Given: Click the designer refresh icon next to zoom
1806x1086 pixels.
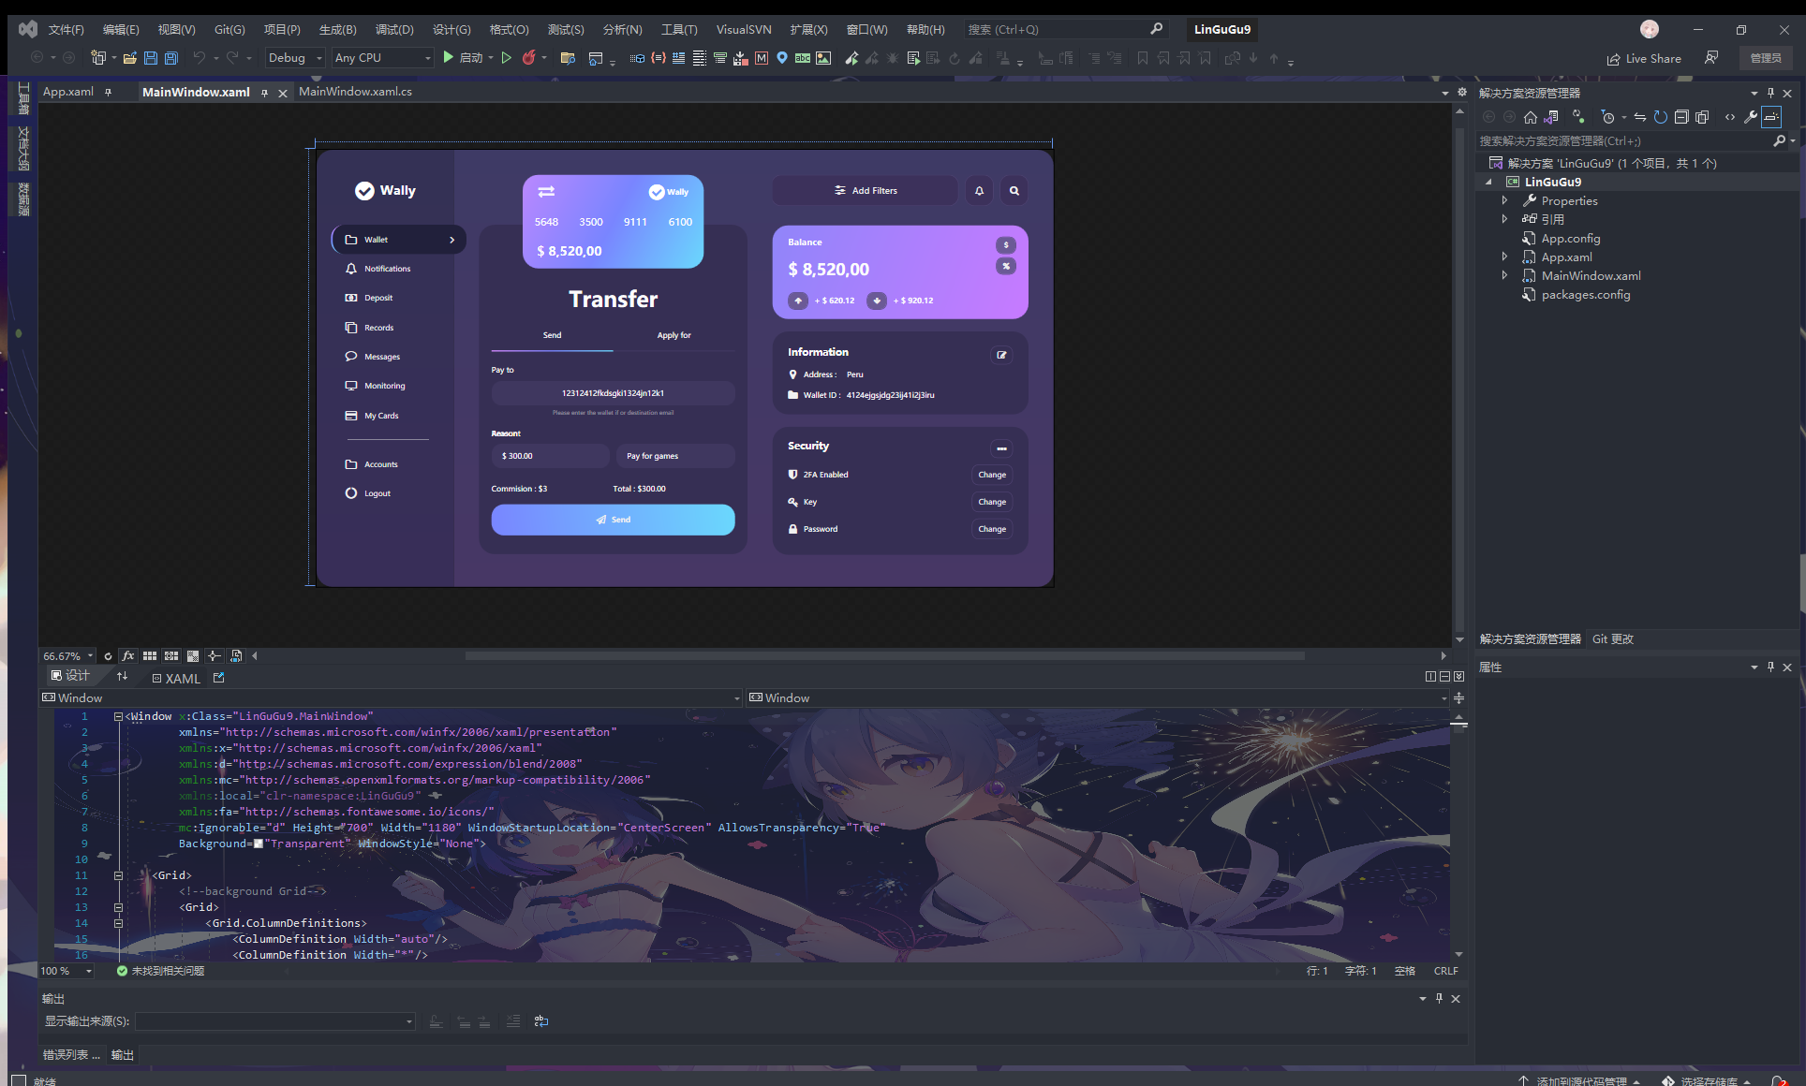Looking at the screenshot, I should pyautogui.click(x=108, y=656).
